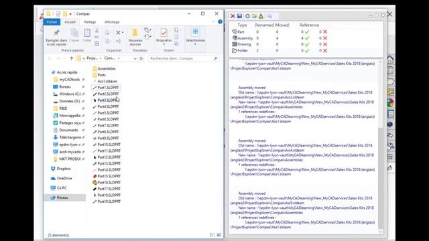Open the Sélectionner dropdown in the ribbon
This screenshot has width=429, height=241.
click(195, 44)
